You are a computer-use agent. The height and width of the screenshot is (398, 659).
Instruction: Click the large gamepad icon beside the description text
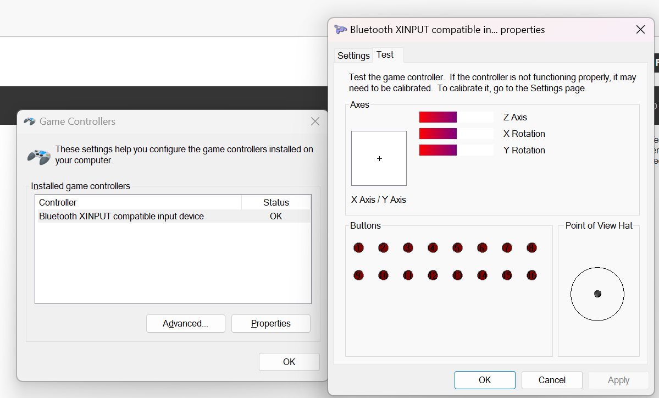tap(39, 157)
